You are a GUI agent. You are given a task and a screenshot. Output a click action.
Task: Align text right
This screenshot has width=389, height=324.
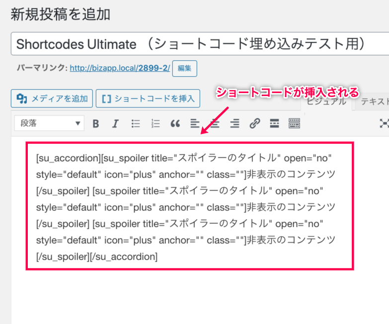tap(234, 123)
